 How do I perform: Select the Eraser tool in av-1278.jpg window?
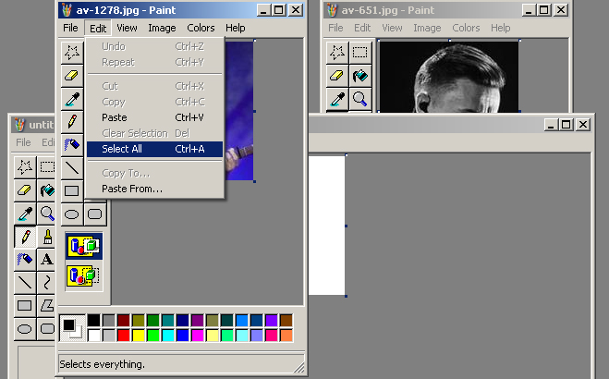(72, 75)
